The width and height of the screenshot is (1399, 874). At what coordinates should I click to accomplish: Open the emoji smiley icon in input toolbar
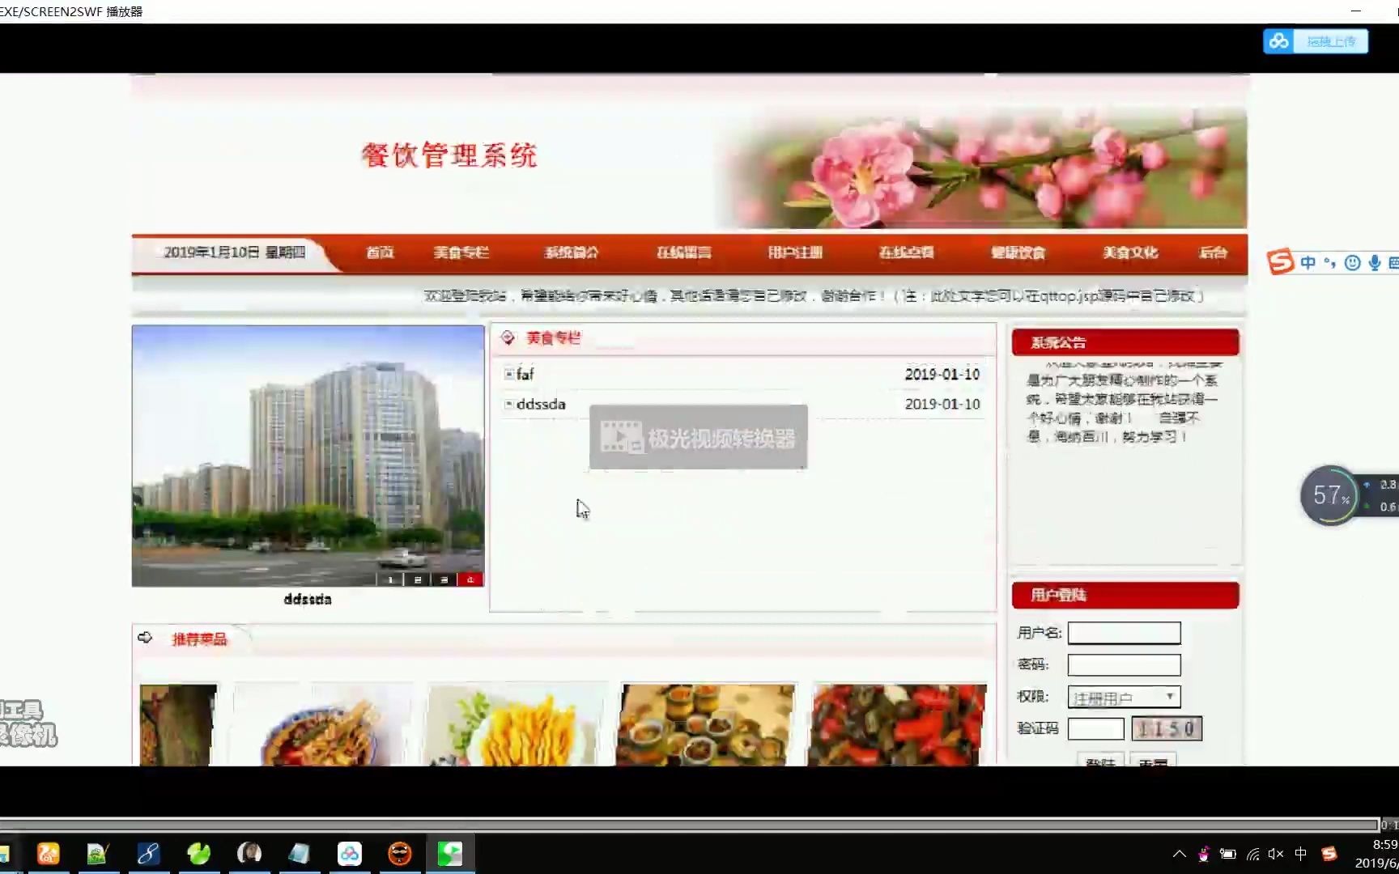click(1353, 262)
